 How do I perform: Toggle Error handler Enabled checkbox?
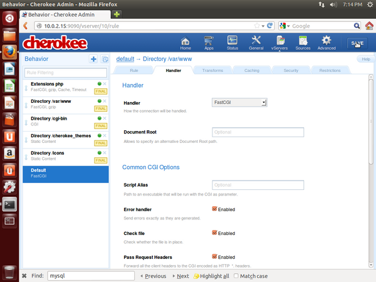214,209
